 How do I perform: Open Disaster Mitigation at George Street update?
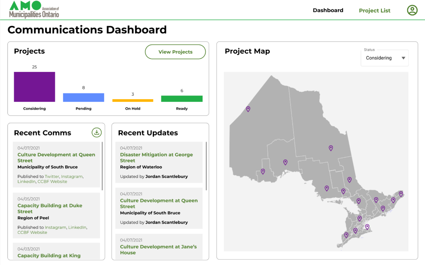click(x=156, y=157)
